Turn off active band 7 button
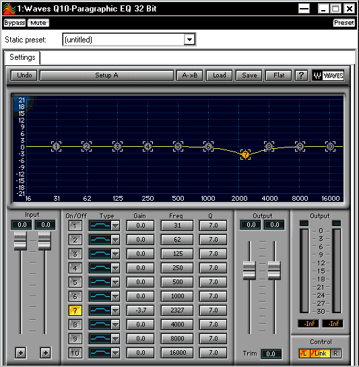 pyautogui.click(x=75, y=310)
